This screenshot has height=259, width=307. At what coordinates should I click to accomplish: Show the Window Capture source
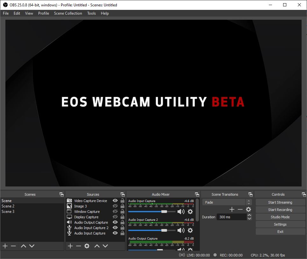115,212
